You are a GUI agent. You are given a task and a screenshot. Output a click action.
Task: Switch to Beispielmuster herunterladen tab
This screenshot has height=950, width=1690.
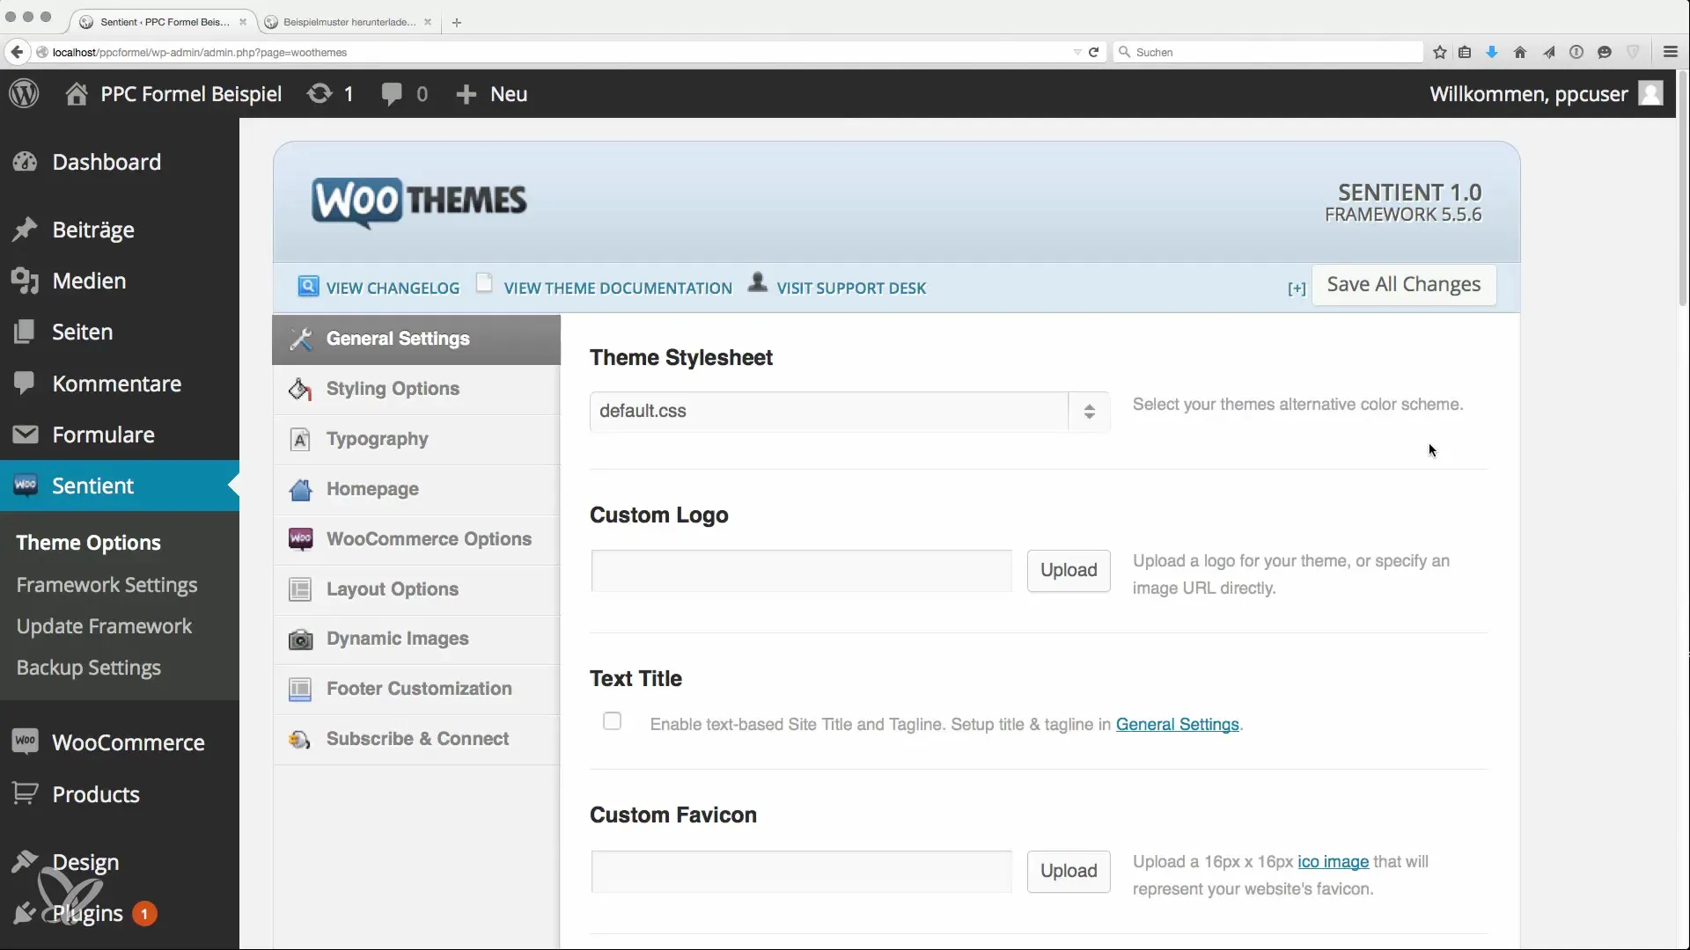(x=349, y=22)
